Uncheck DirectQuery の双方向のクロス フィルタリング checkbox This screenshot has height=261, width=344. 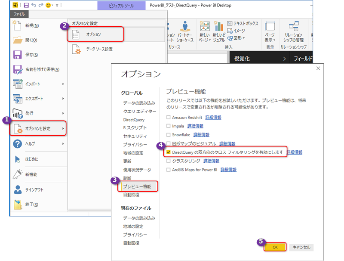coord(168,152)
